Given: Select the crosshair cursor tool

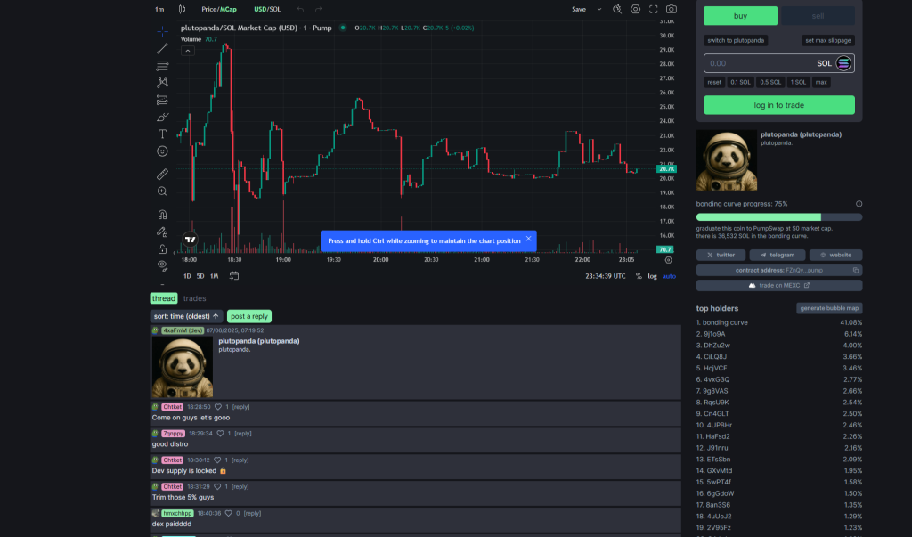Looking at the screenshot, I should pyautogui.click(x=162, y=31).
